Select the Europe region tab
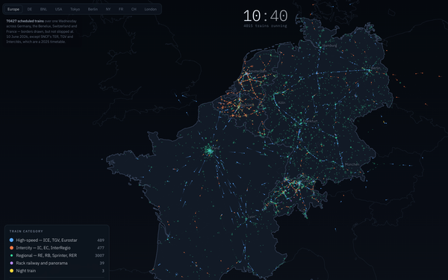Screen dimensions: 448x280 13,9
